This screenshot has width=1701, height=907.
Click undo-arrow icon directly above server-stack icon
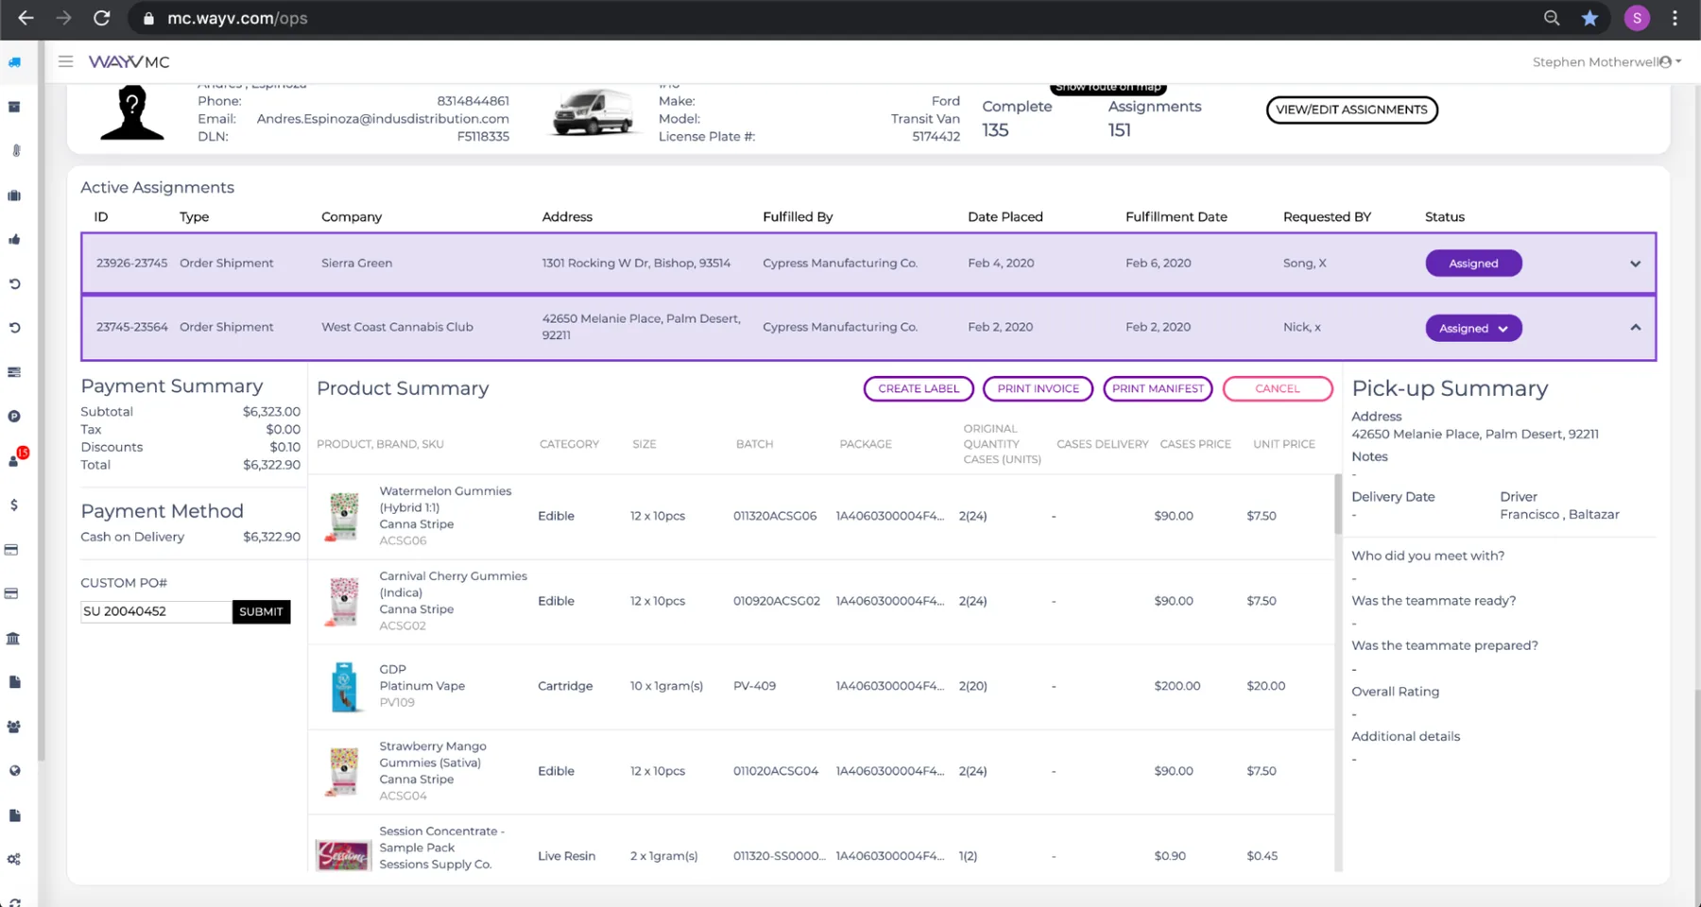click(14, 328)
